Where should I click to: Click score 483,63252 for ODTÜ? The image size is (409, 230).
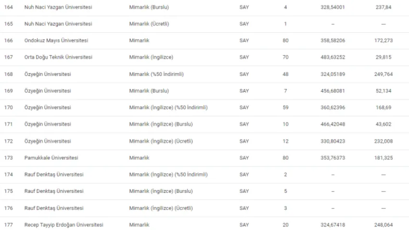[x=332, y=57]
